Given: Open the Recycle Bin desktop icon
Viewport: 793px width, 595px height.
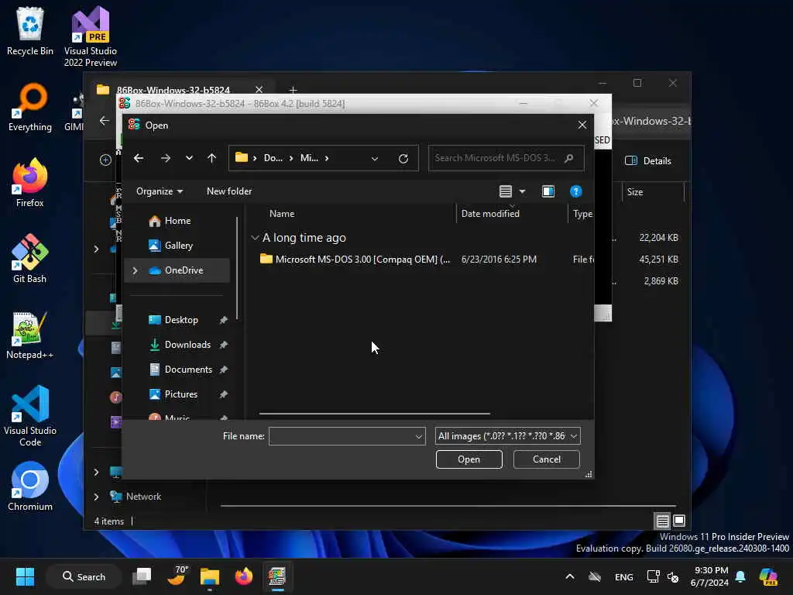Looking at the screenshot, I should (x=30, y=31).
